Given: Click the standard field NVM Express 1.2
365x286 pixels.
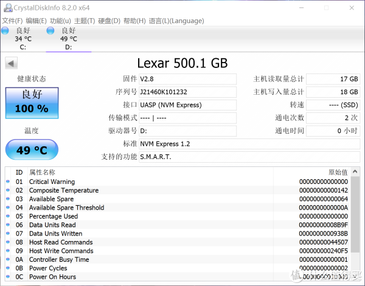Looking at the screenshot, I should pyautogui.click(x=249, y=144).
